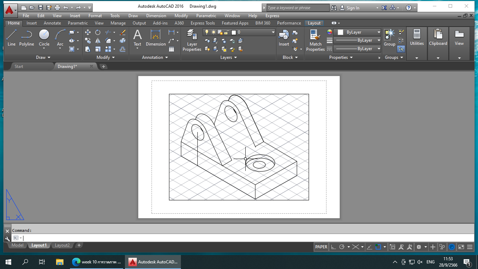Click the Copy tool icon
This screenshot has width=478, height=269.
pos(88,41)
